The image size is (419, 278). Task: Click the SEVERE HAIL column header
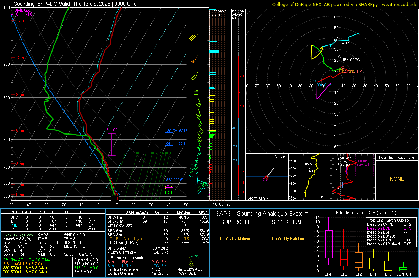[x=288, y=222]
